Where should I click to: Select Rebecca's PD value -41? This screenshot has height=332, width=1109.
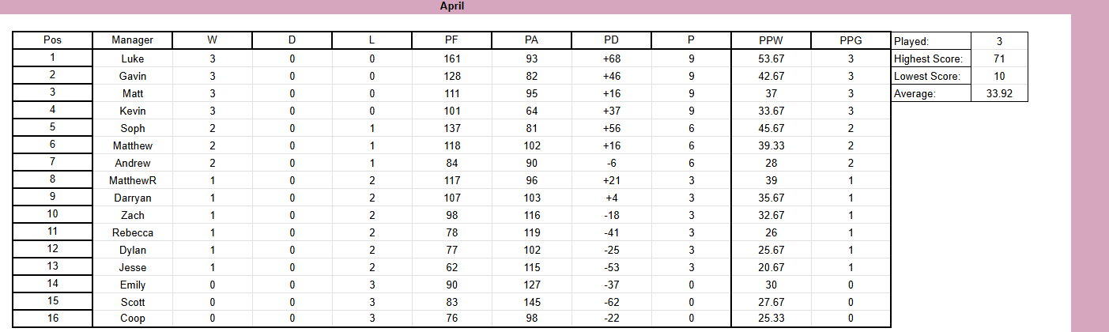(611, 232)
